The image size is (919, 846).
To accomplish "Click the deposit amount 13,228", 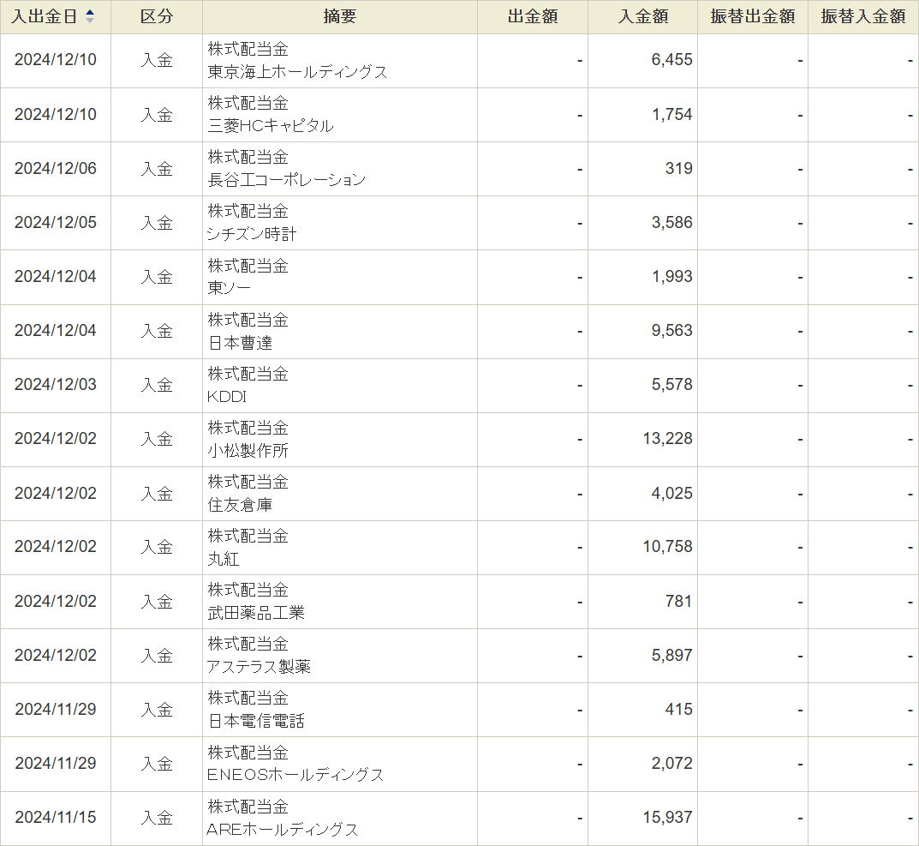I will click(x=667, y=438).
